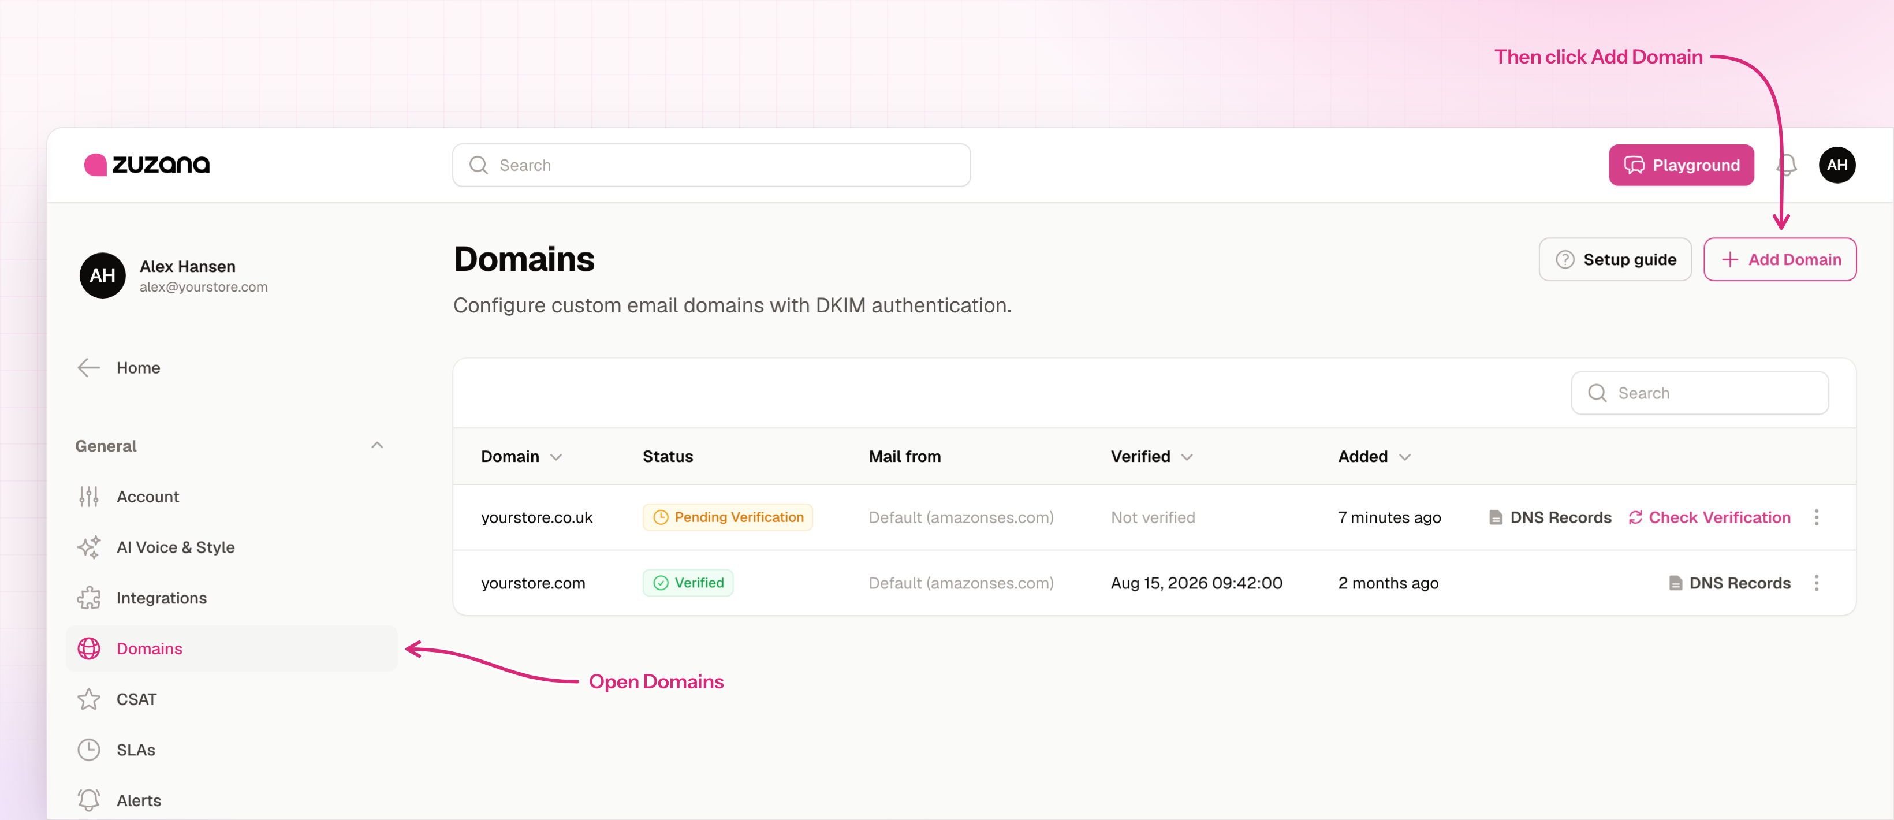Viewport: 1894px width, 820px height.
Task: Open DNS Records for yourstore.com
Action: [x=1729, y=583]
